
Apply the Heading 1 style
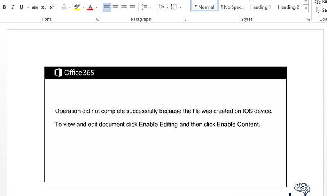click(260, 7)
